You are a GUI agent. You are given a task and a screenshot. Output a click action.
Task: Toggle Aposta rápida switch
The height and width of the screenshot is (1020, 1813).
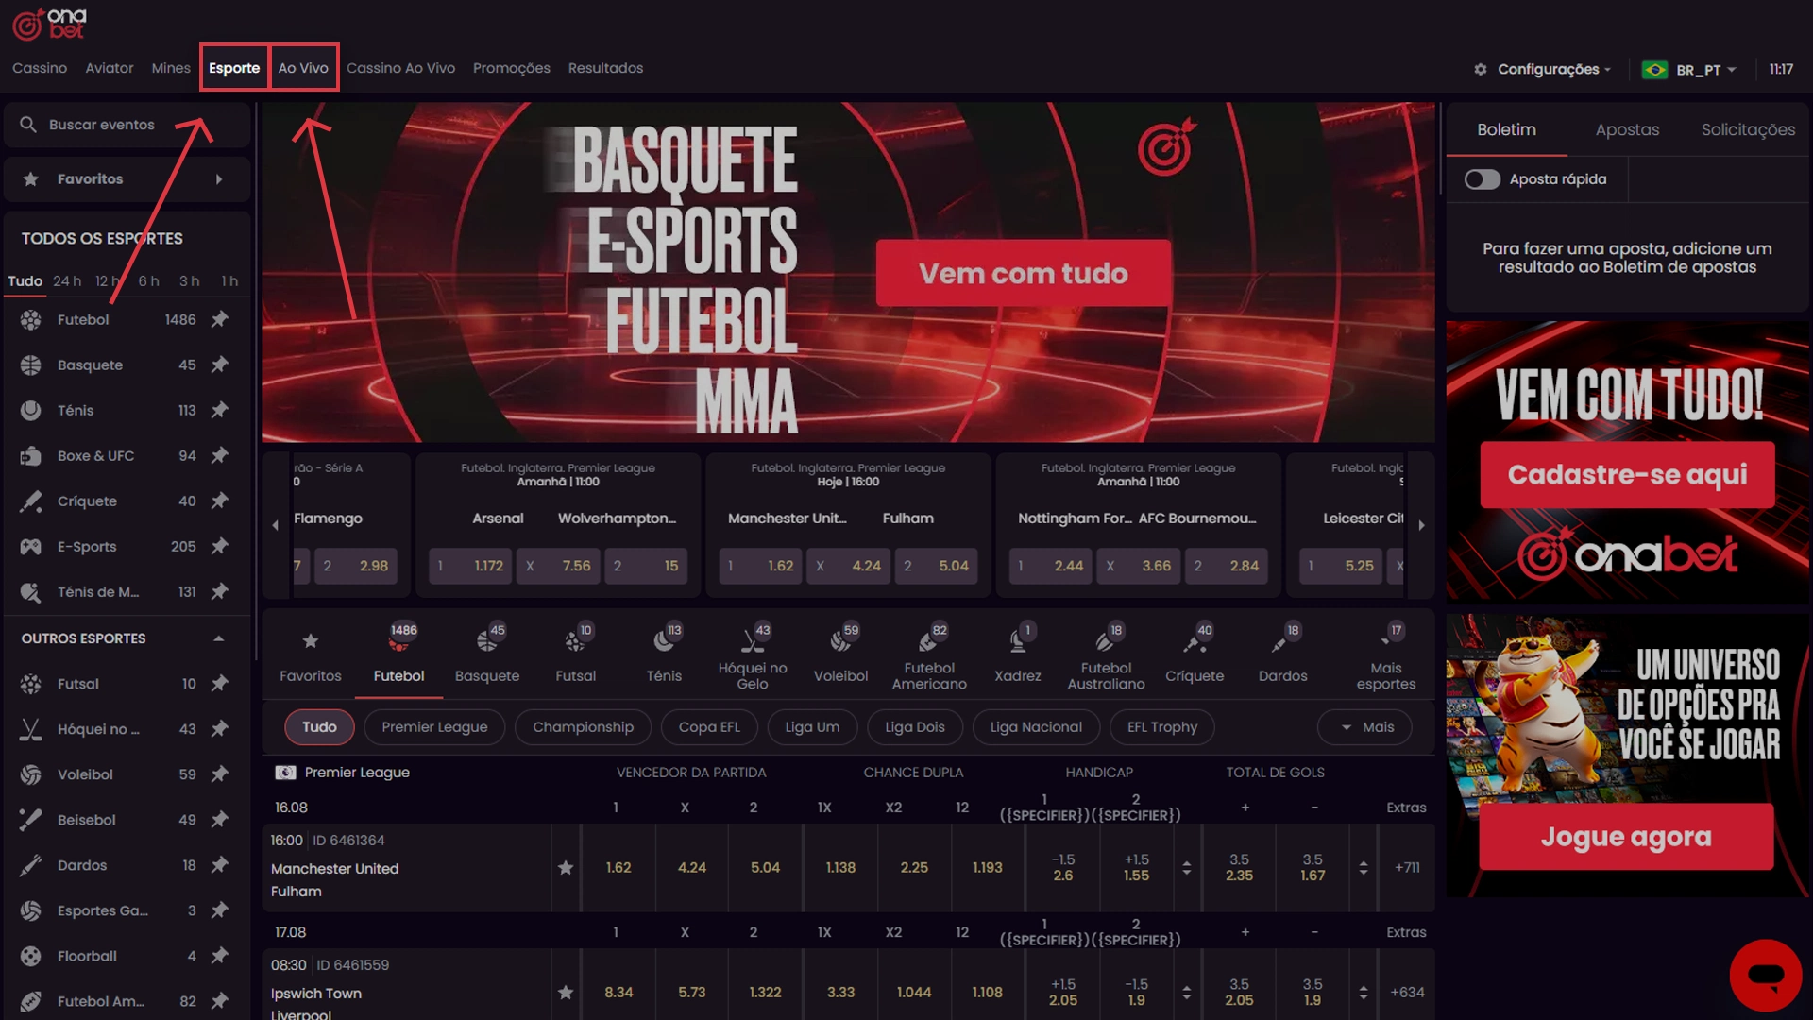point(1483,179)
